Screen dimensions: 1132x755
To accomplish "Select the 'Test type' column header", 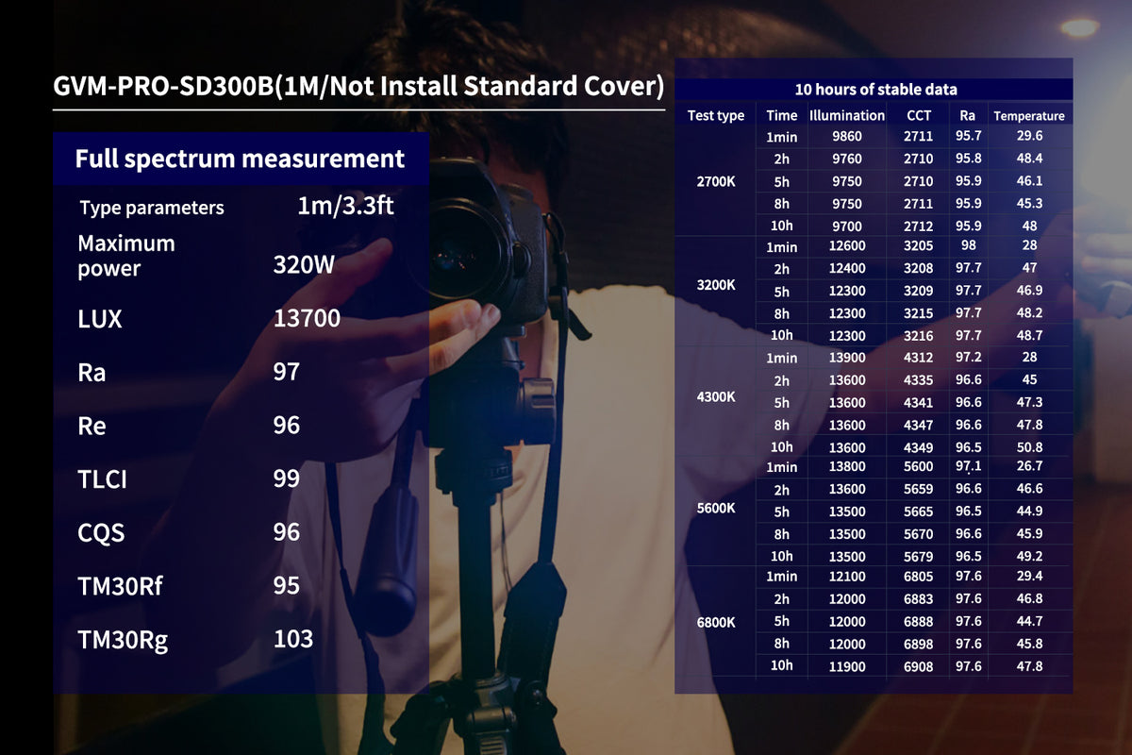I will point(716,116).
